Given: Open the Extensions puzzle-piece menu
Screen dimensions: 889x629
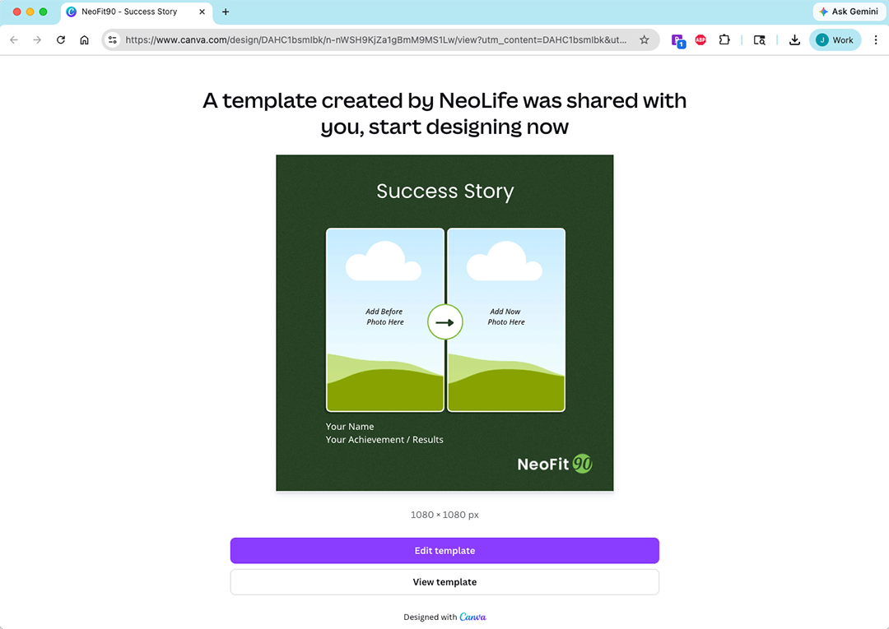Looking at the screenshot, I should click(x=724, y=39).
